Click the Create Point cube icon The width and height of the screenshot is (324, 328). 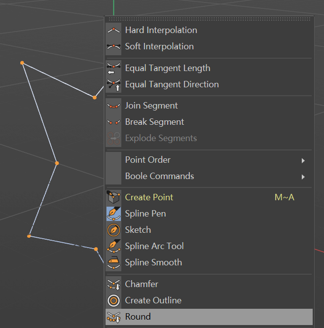point(113,197)
